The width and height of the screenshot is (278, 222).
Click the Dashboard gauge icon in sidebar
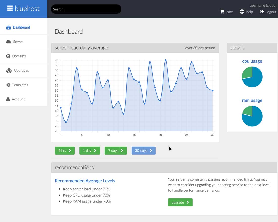click(x=8, y=27)
